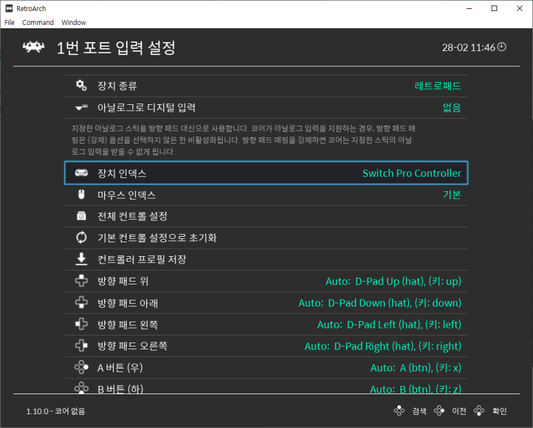Click the 'Auto: A (btn), (키: x)' value
The height and width of the screenshot is (428, 533).
click(416, 368)
